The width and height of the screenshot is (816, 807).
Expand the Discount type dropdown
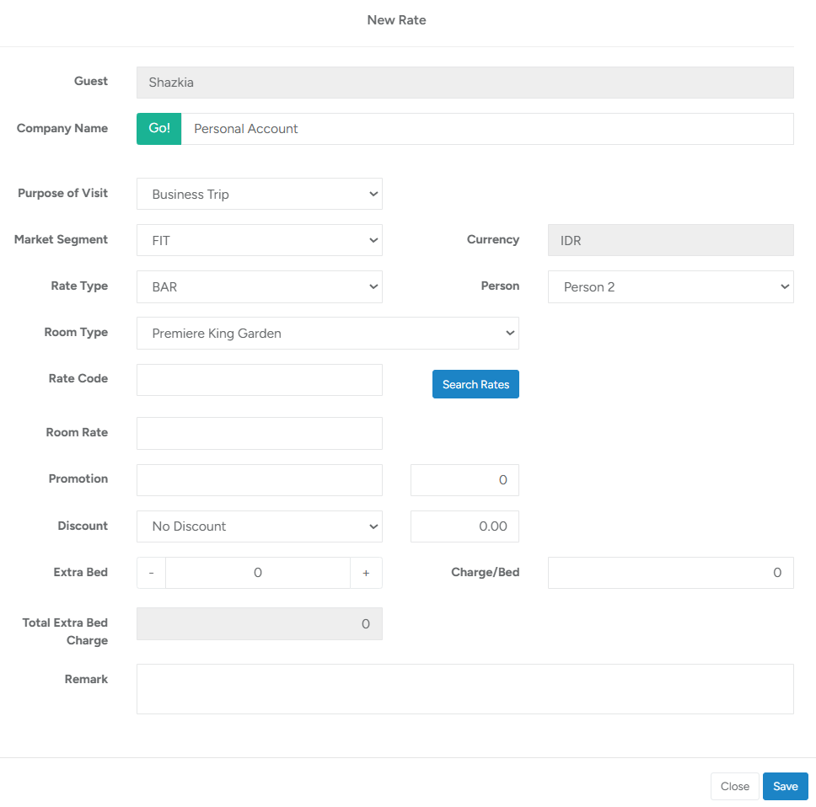point(259,526)
